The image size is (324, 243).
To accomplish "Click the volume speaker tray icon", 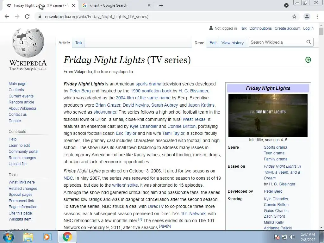I will (292, 237).
